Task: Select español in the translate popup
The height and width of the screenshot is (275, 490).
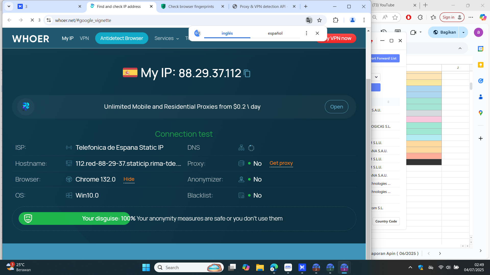Action: pos(275,33)
